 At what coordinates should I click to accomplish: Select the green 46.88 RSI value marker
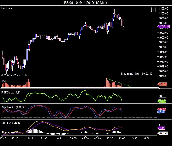[162, 101]
